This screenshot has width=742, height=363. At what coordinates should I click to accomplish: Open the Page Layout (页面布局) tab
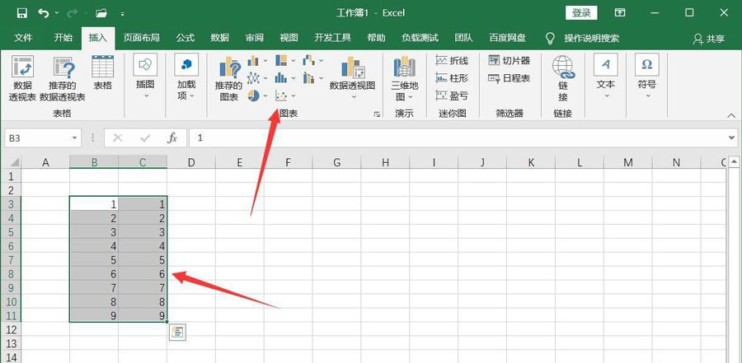click(141, 38)
